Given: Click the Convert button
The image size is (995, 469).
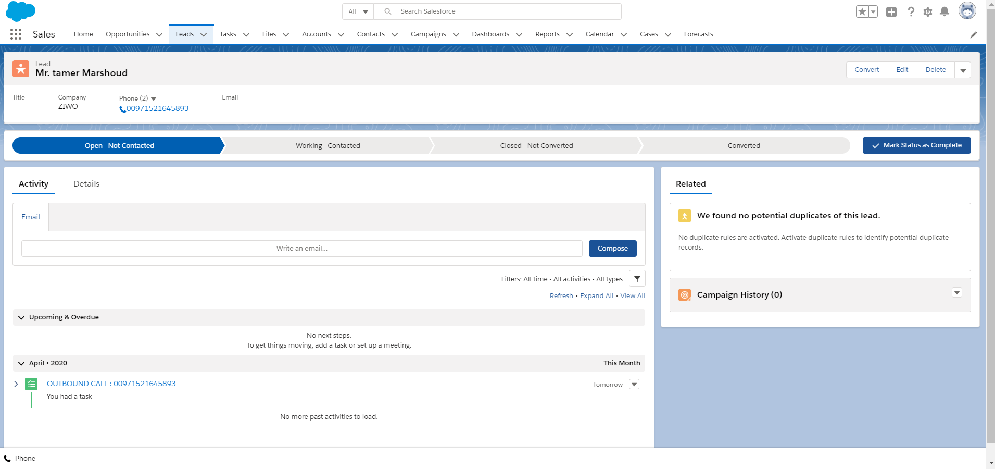Looking at the screenshot, I should (866, 70).
